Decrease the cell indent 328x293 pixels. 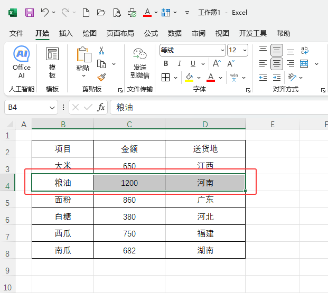(x=263, y=78)
